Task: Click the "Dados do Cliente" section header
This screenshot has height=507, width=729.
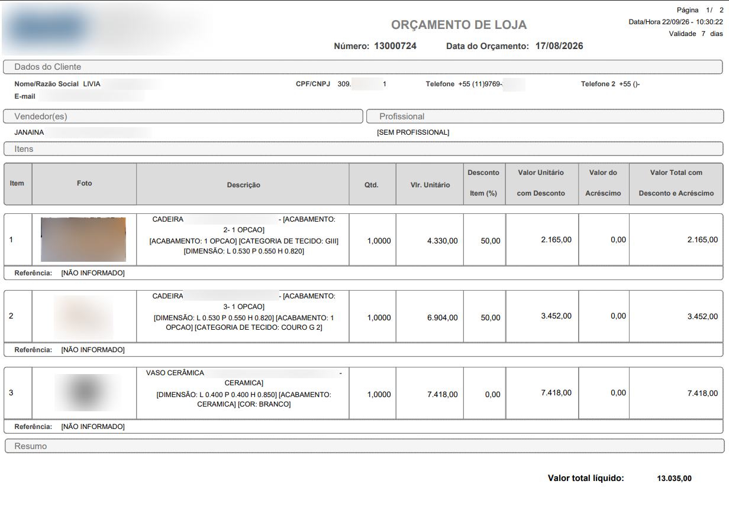Action: tap(363, 67)
